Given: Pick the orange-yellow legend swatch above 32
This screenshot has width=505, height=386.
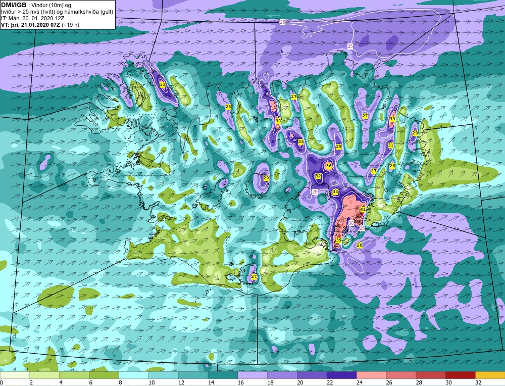Looking at the screenshot, I should (x=490, y=375).
